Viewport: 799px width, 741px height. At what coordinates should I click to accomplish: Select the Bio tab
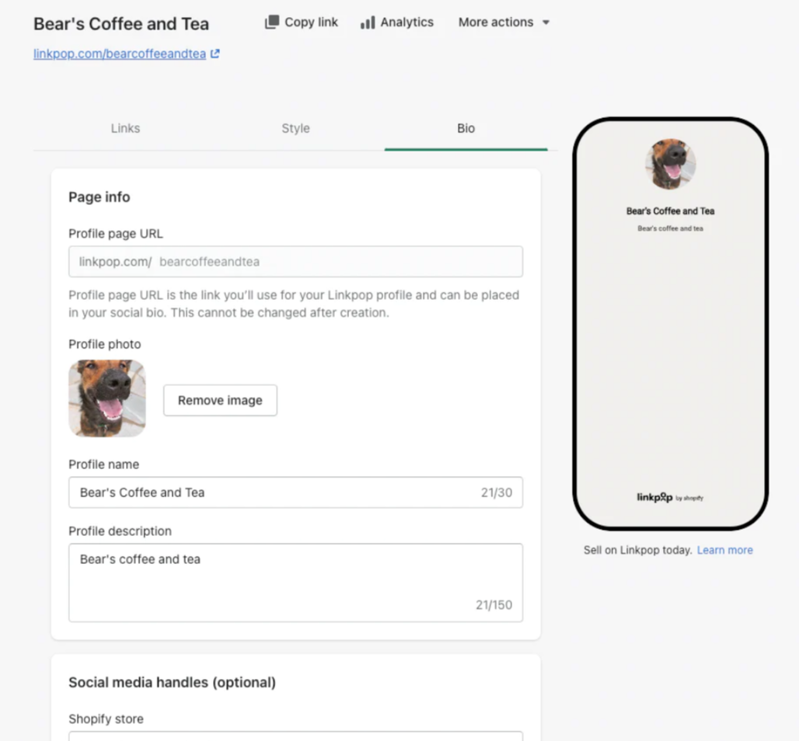466,128
